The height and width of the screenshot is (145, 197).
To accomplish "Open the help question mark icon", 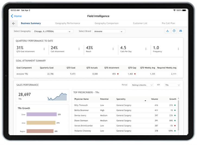I will pyautogui.click(x=174, y=31).
